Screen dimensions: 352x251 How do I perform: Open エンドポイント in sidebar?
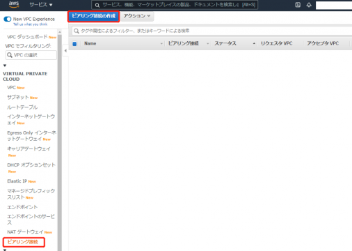click(22, 207)
